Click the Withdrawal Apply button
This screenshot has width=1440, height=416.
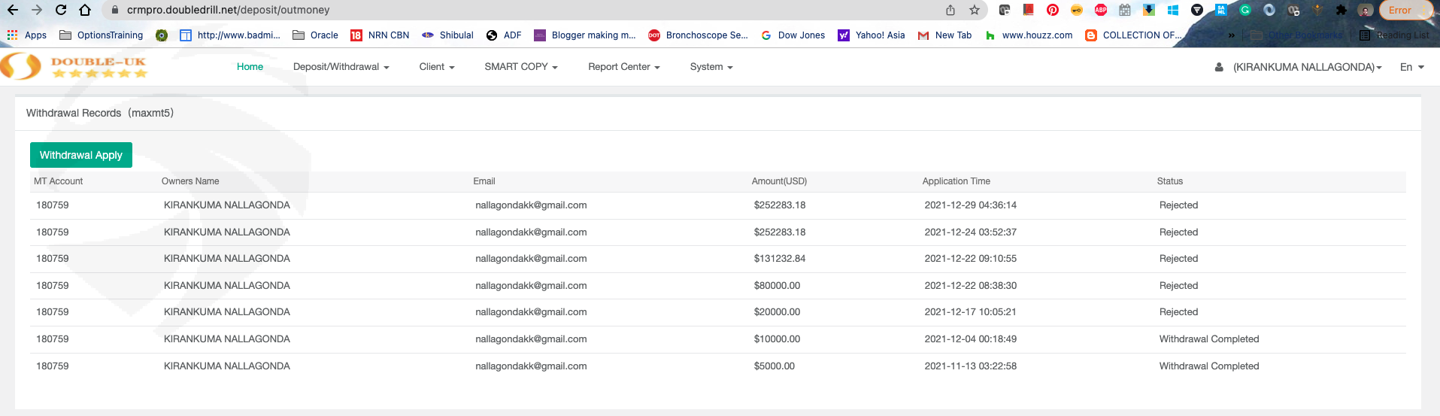pos(81,155)
